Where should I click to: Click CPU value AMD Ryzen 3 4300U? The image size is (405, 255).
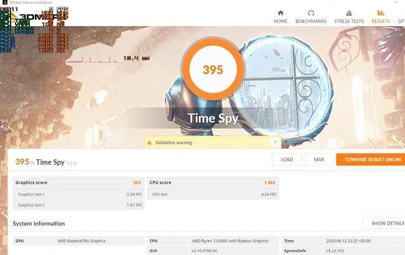tap(230, 241)
